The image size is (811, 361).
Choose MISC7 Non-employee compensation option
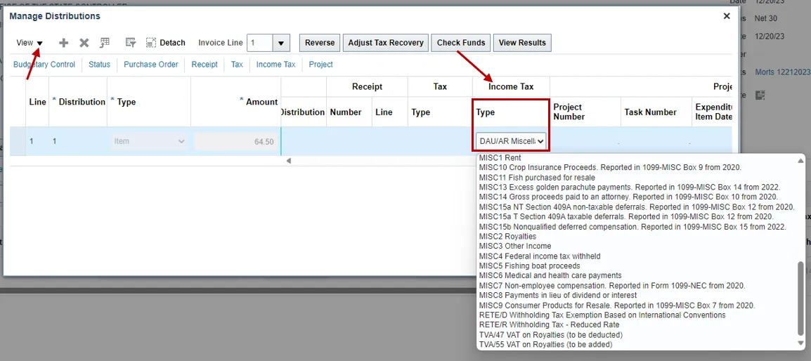tap(611, 286)
